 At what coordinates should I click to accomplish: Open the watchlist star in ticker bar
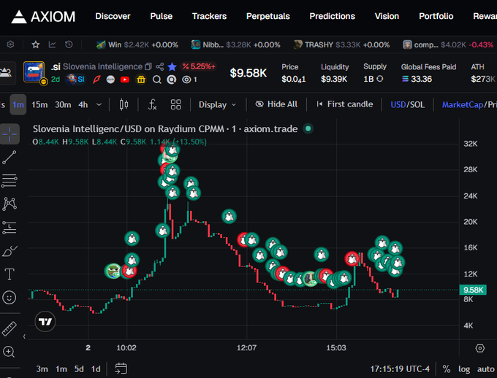point(36,45)
